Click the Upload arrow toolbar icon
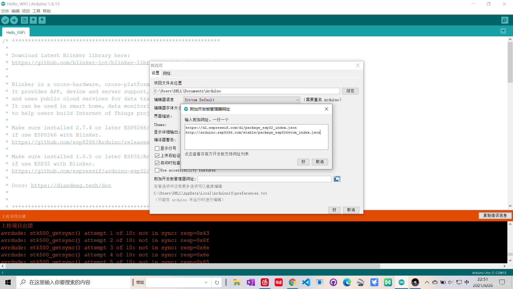This screenshot has height=289, width=513. coord(14,20)
